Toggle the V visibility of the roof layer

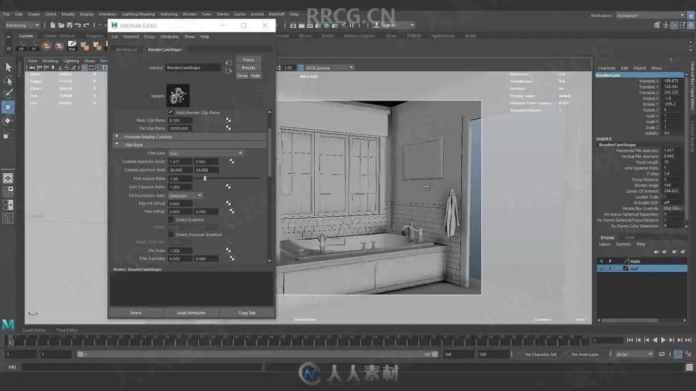(601, 269)
